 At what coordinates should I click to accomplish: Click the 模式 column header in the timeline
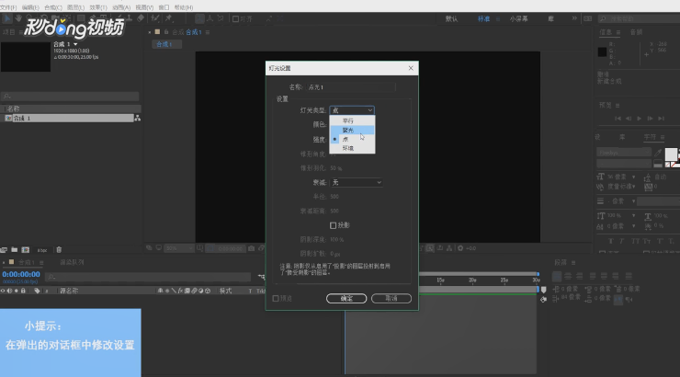click(225, 291)
